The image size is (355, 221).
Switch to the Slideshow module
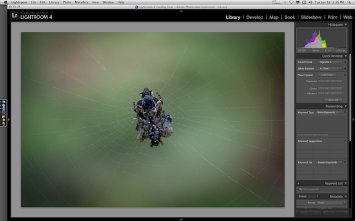tap(311, 17)
